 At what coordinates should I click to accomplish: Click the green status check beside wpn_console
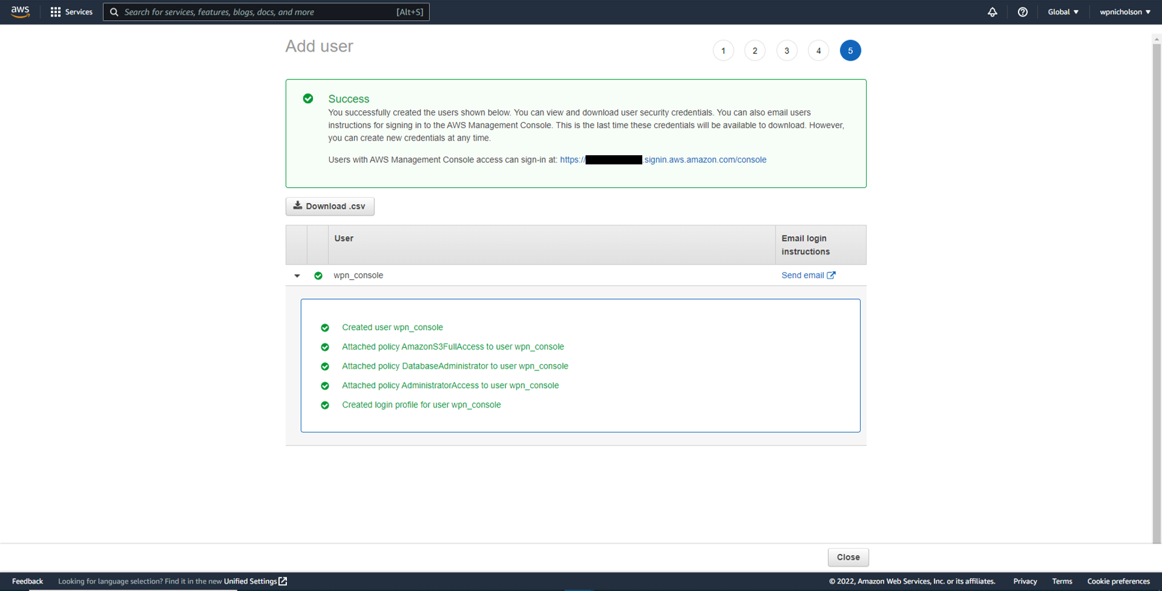click(x=318, y=275)
